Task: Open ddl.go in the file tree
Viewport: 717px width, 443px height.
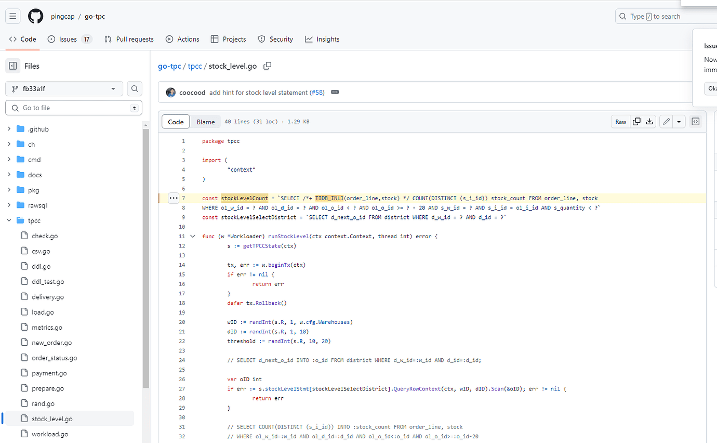Action: pyautogui.click(x=41, y=266)
